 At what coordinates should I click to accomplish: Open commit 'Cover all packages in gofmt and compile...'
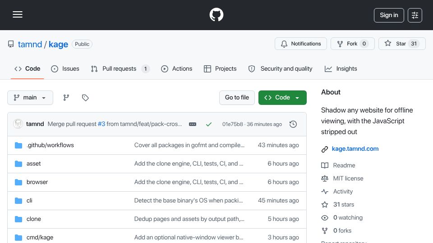189,145
